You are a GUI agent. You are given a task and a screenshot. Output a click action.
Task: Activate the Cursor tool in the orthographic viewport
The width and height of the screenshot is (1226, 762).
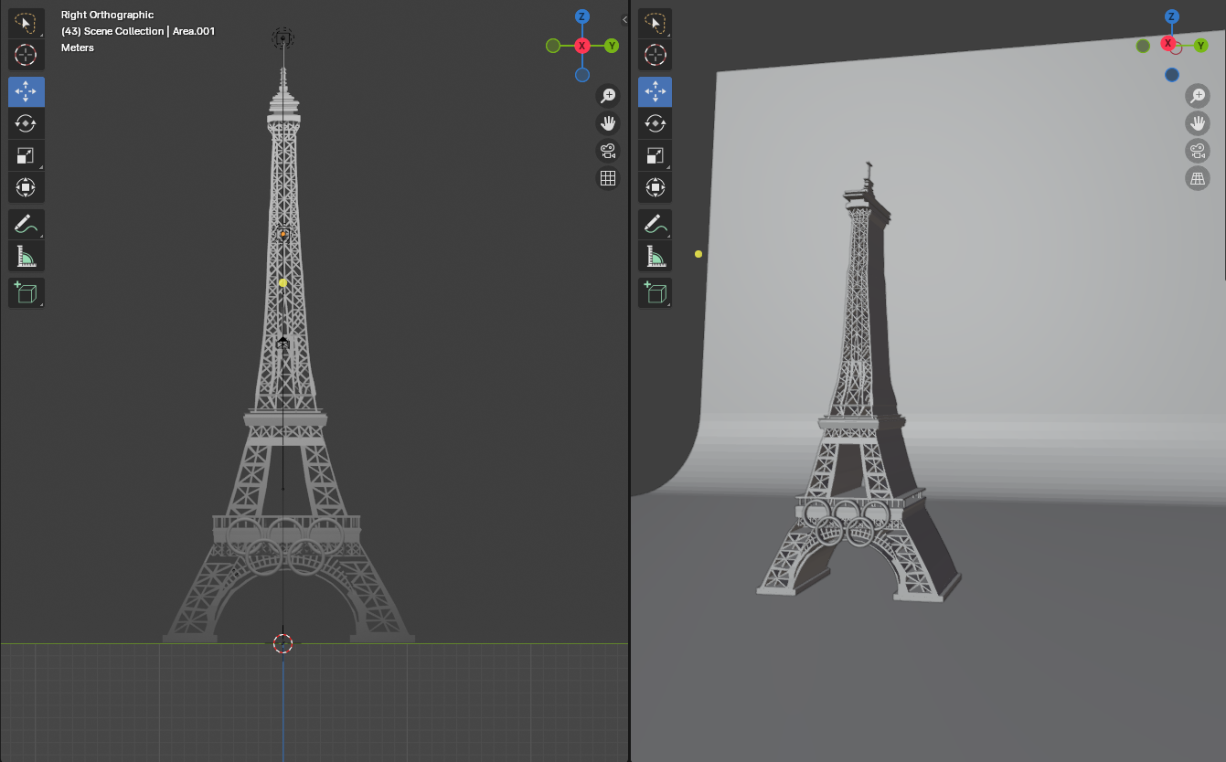[x=26, y=55]
